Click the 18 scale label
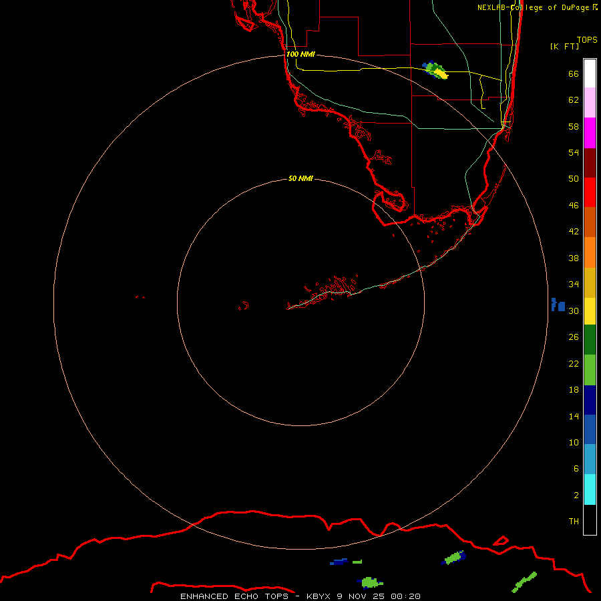This screenshot has height=601, width=601. click(574, 389)
